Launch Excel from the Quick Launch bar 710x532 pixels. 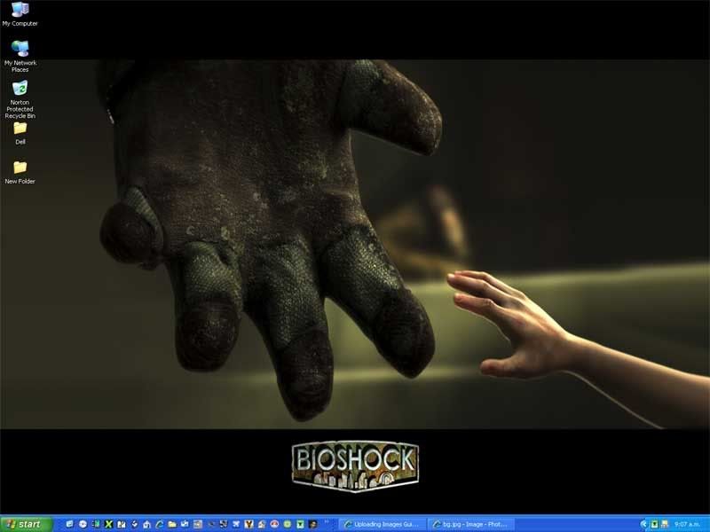click(108, 524)
